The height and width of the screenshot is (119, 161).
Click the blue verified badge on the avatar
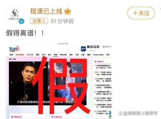pyautogui.click(x=21, y=21)
